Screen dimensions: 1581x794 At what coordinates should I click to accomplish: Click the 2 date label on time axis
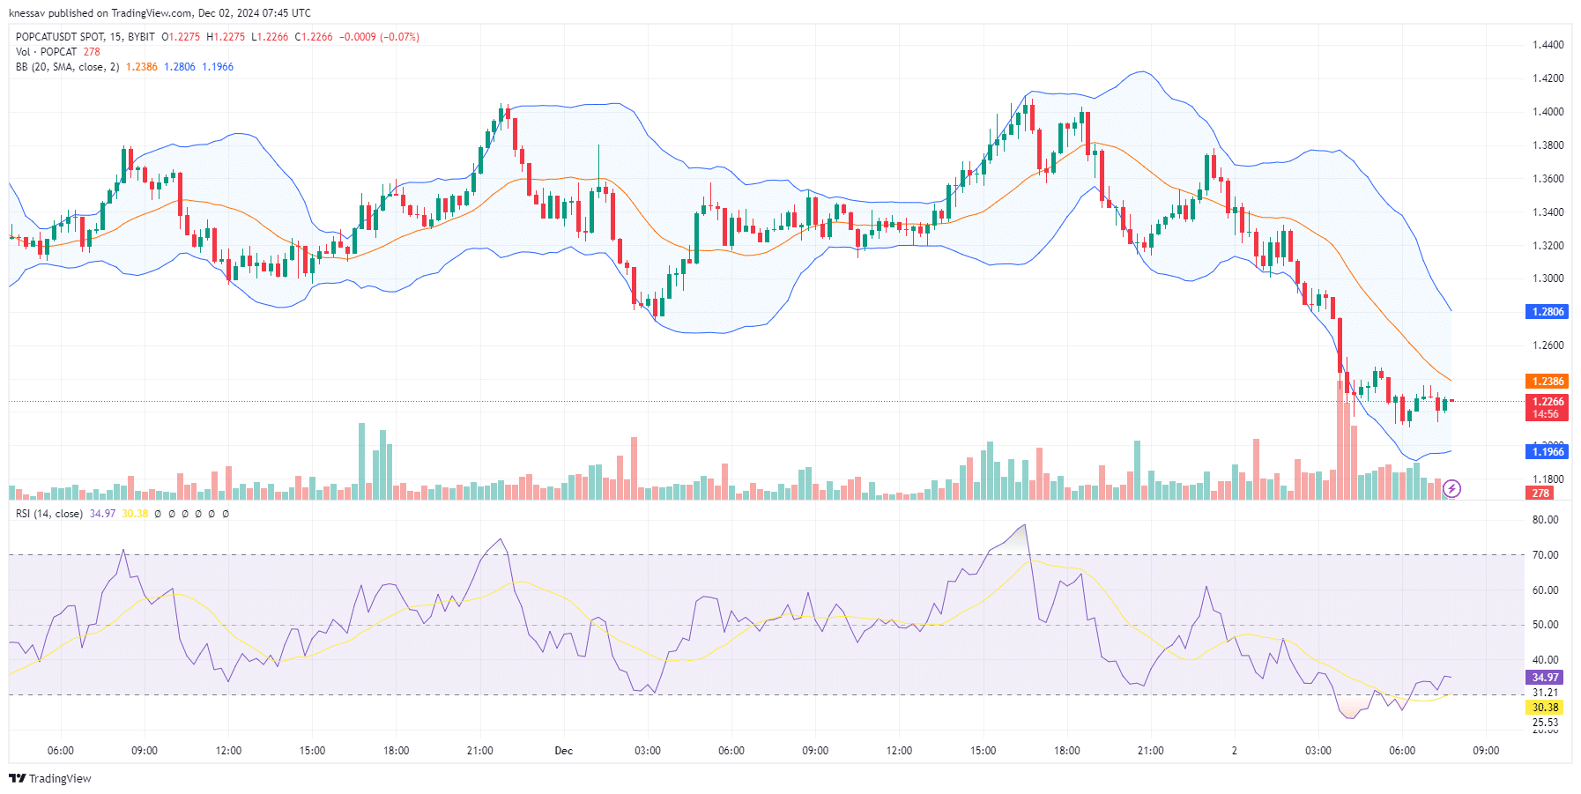click(x=1234, y=751)
